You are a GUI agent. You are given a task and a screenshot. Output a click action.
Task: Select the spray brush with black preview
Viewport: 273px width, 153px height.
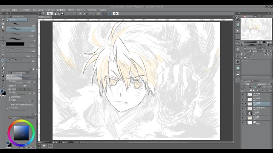pos(21,44)
